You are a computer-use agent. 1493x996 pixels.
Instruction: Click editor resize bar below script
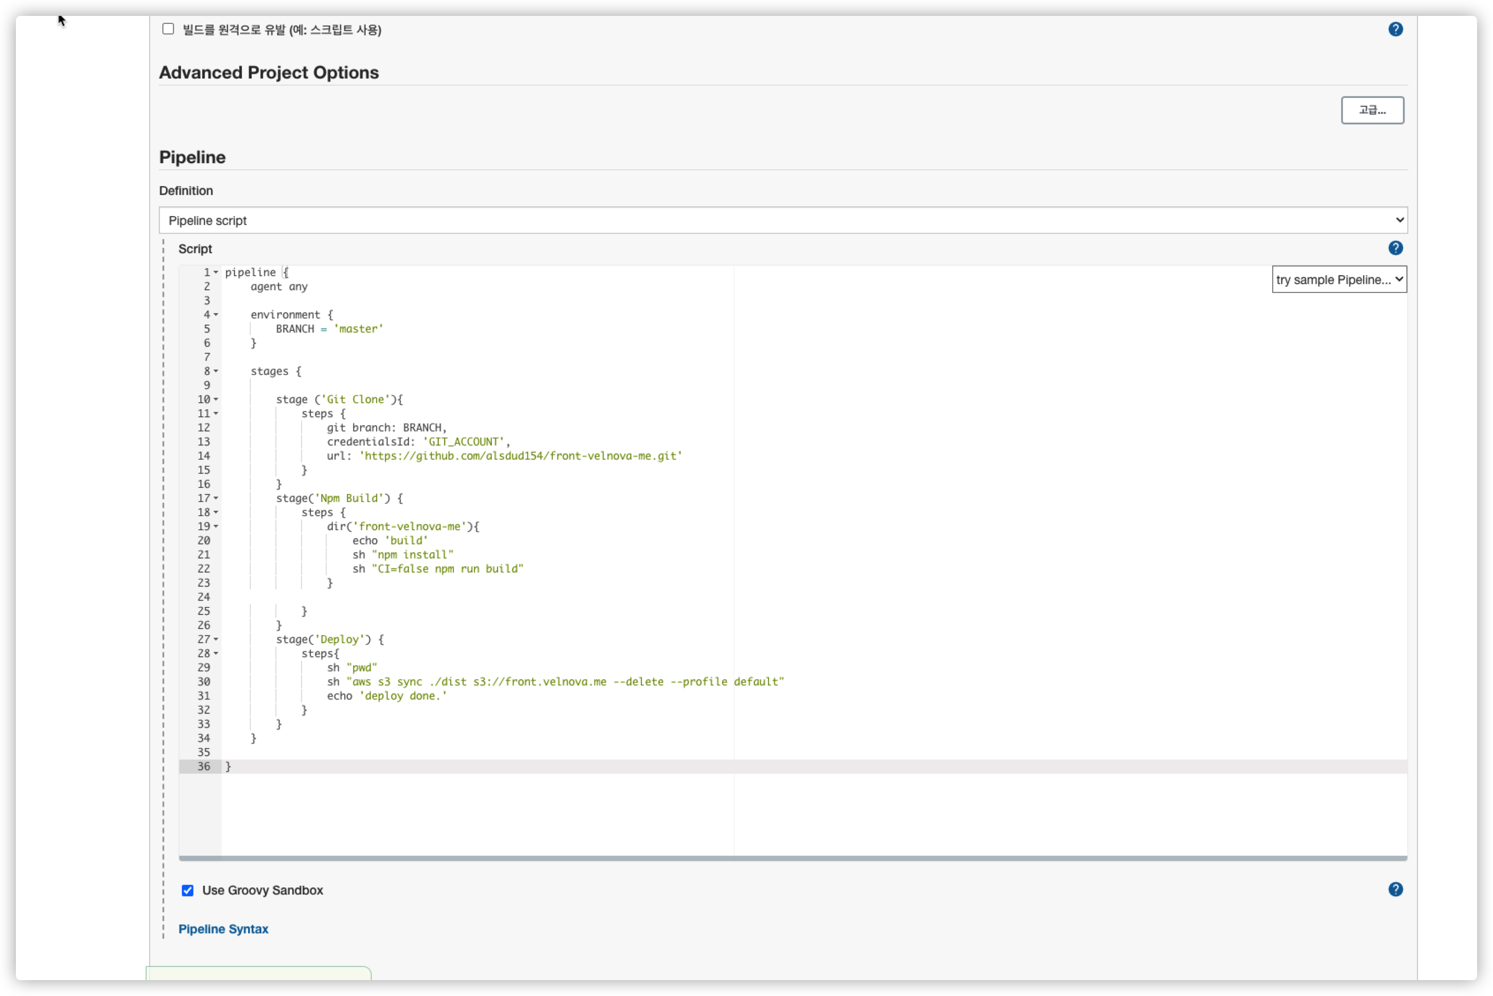point(792,858)
